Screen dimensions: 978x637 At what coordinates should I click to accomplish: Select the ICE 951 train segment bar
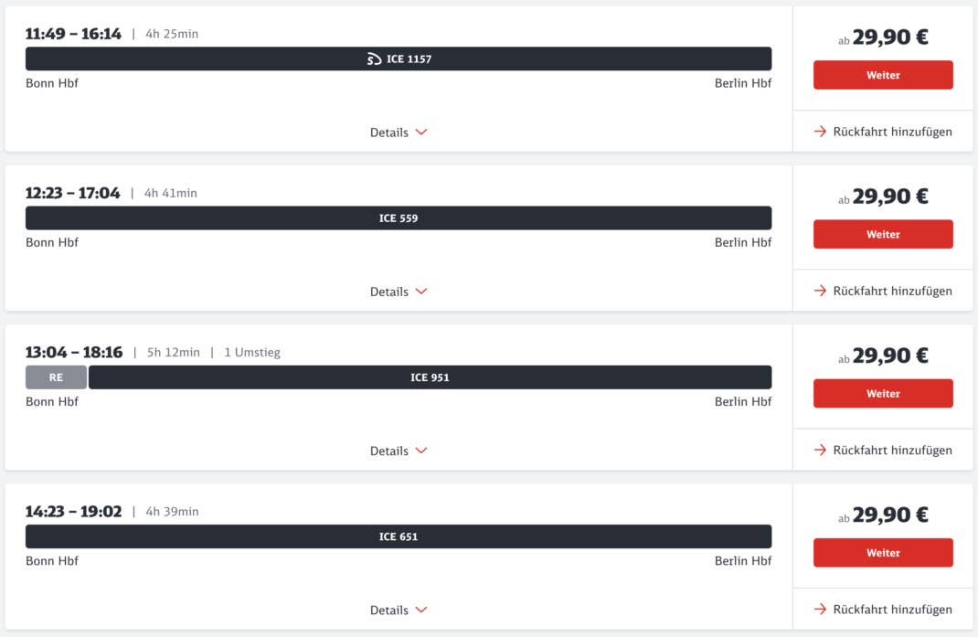[x=430, y=377]
